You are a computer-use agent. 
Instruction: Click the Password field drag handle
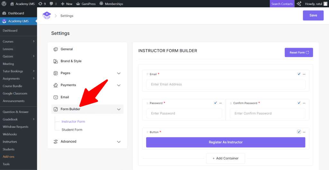tap(147, 103)
